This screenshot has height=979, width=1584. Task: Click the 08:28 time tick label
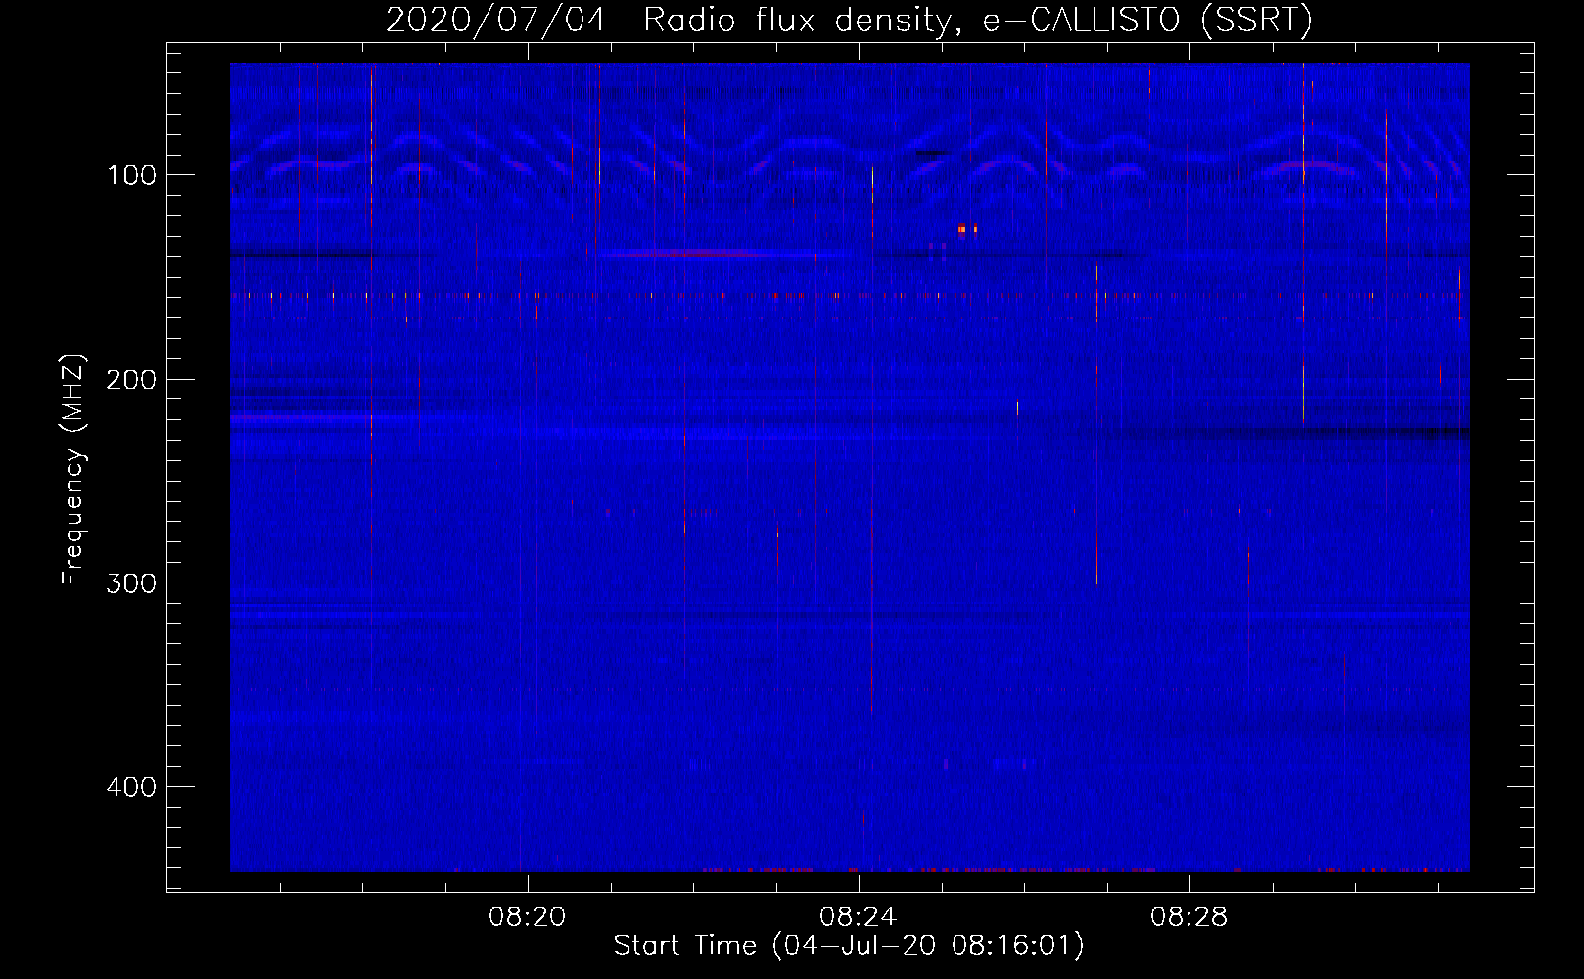(1189, 917)
